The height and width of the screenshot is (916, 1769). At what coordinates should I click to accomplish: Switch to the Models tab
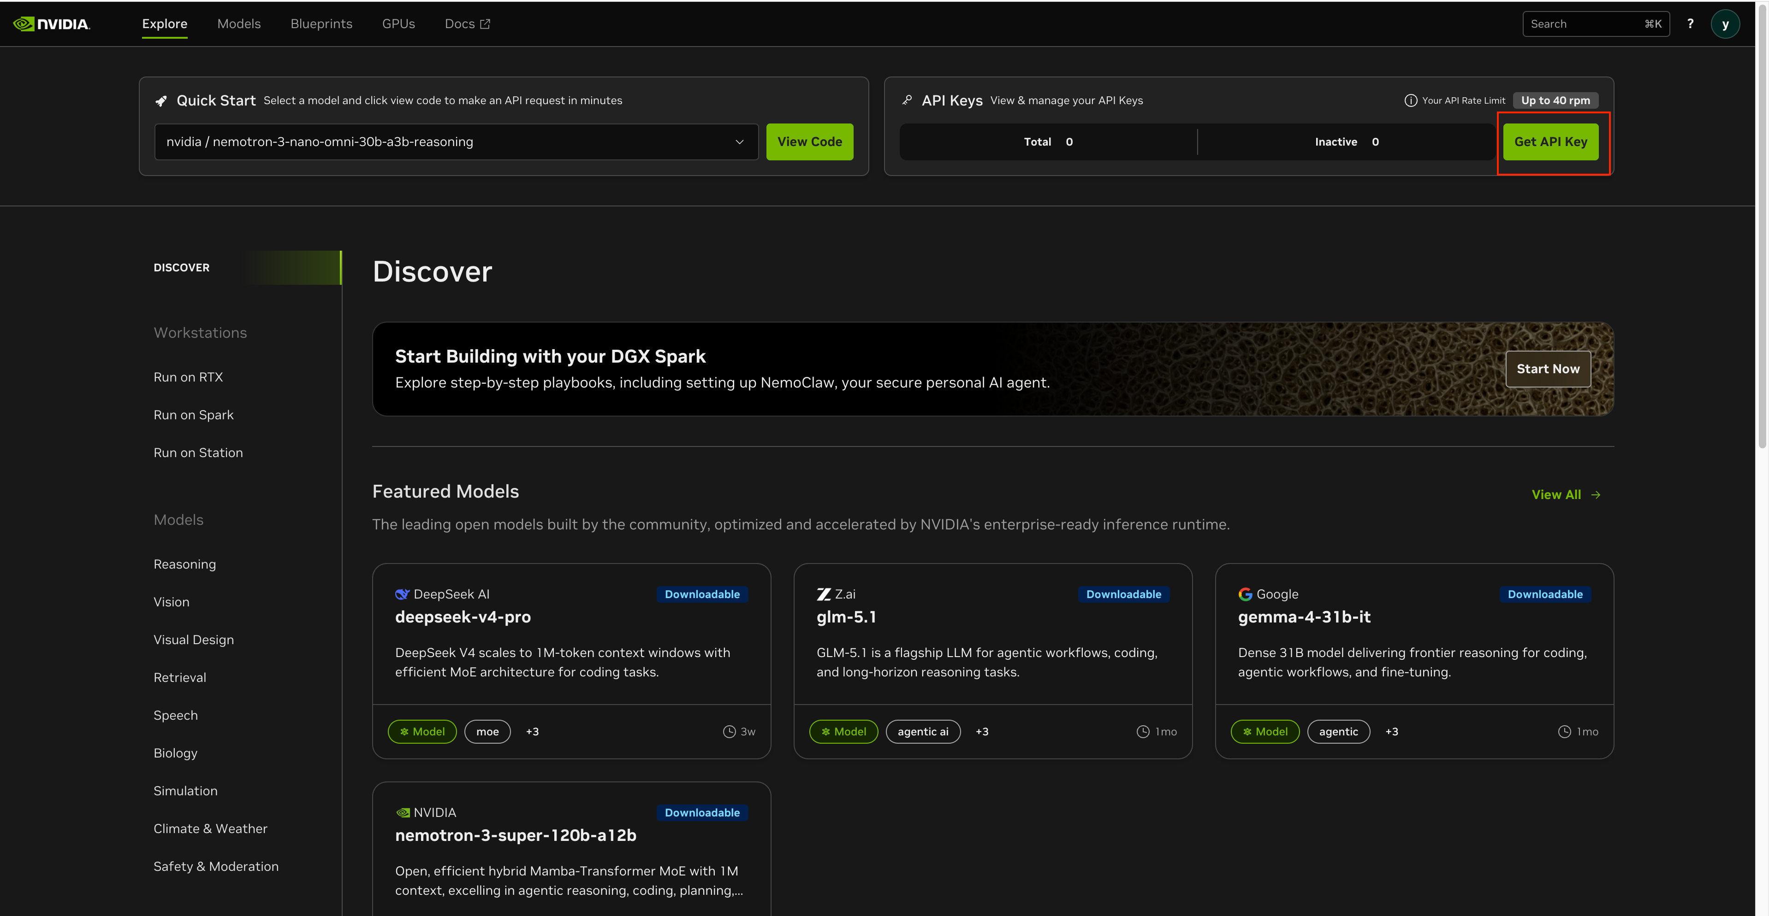click(239, 24)
